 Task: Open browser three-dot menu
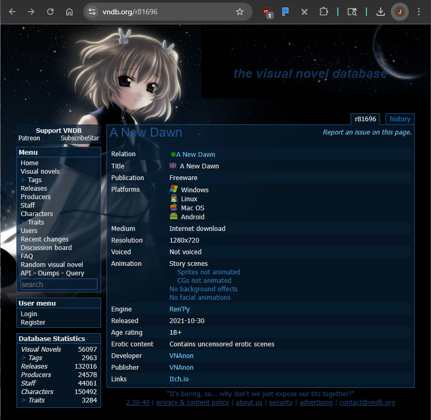pos(419,12)
